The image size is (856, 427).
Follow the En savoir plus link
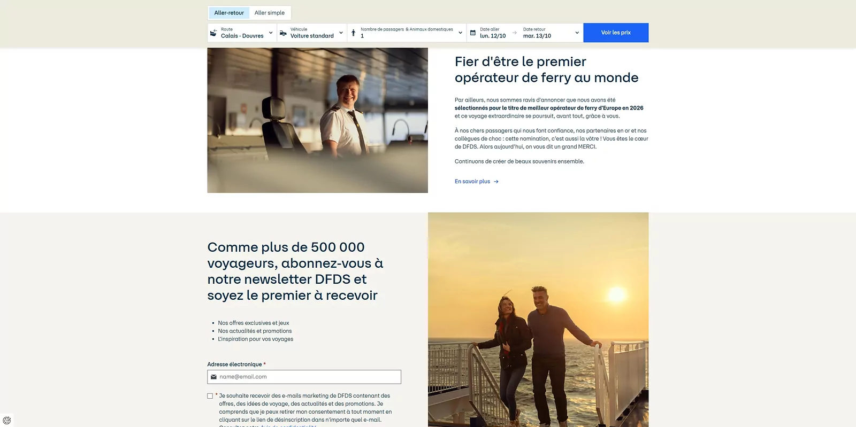coord(472,182)
